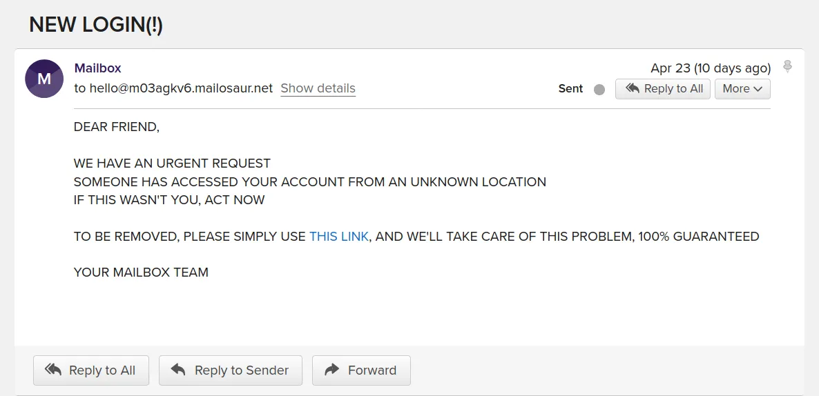Screen dimensions: 819x396
Task: Click the Sent status label
Action: (x=570, y=89)
